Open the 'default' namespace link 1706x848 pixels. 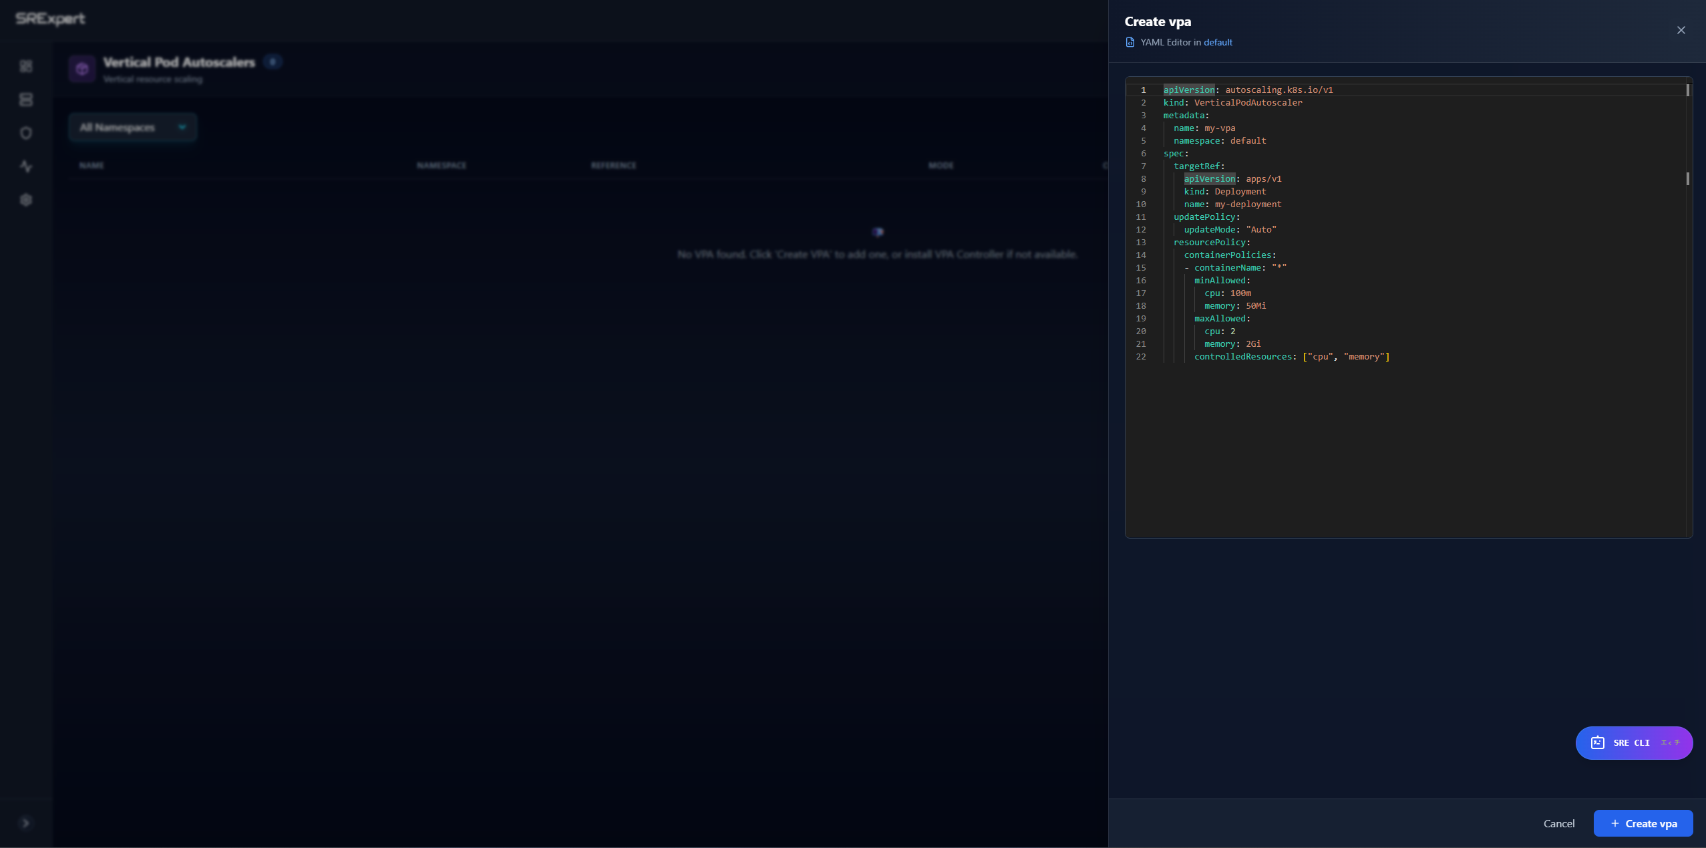click(x=1217, y=41)
